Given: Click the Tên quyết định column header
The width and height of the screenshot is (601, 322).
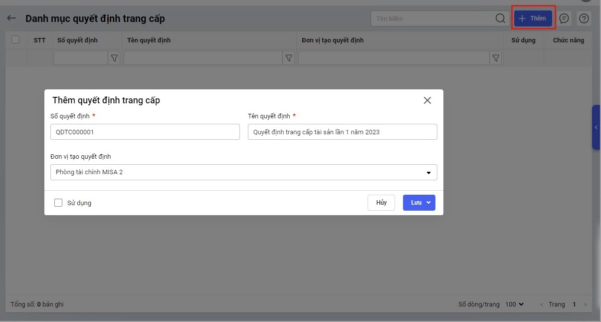Looking at the screenshot, I should [149, 40].
